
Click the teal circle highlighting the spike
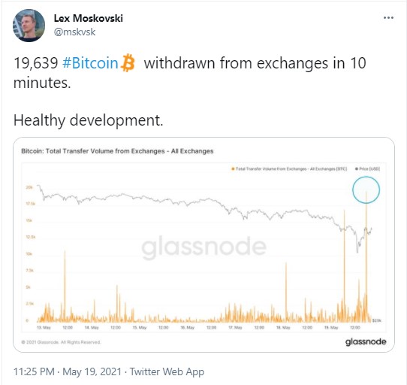[366, 189]
